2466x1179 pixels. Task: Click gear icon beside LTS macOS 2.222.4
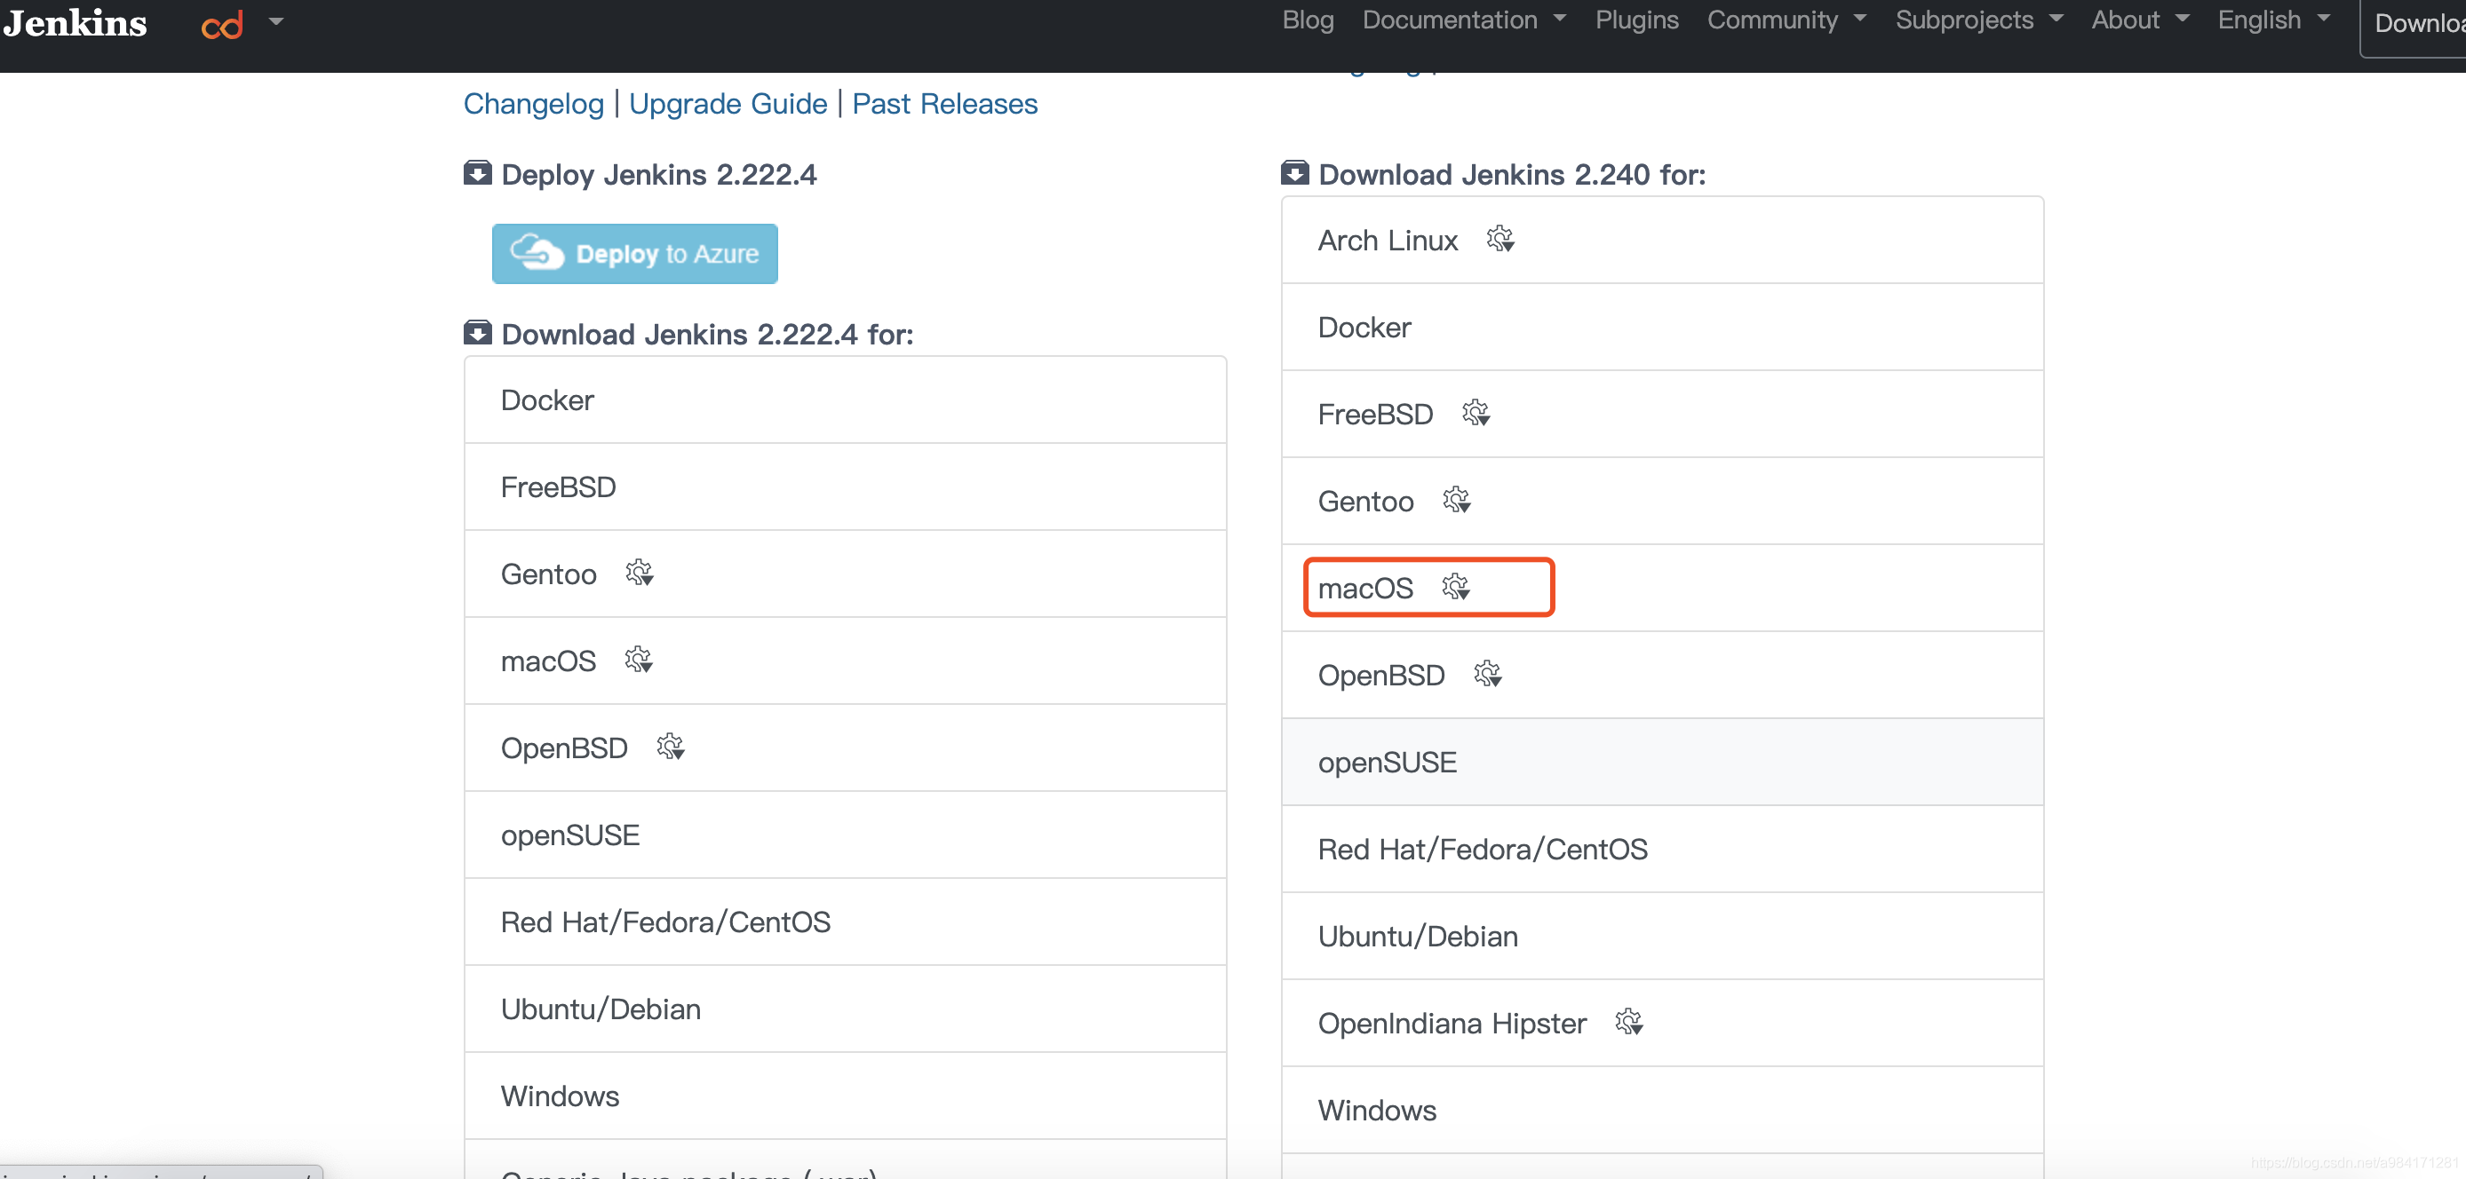point(639,661)
